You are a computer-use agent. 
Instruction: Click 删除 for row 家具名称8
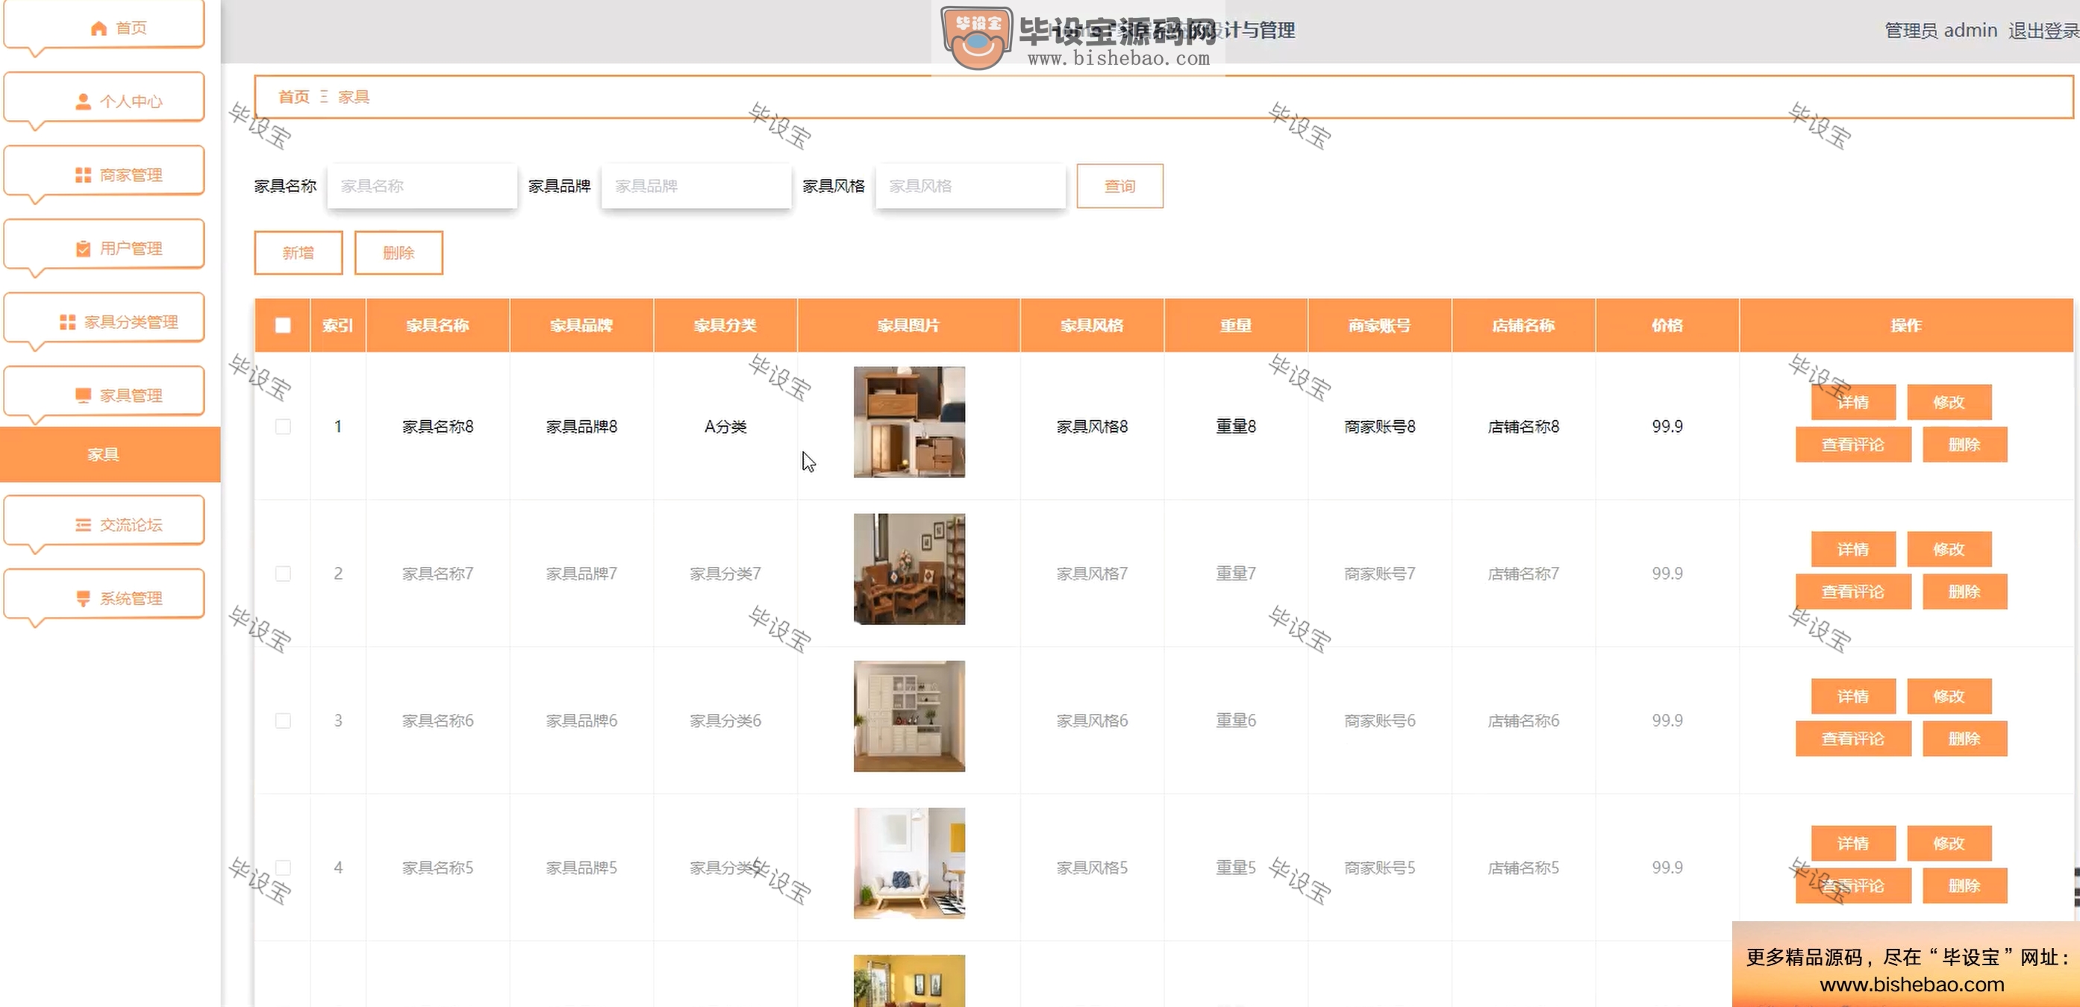point(1964,445)
